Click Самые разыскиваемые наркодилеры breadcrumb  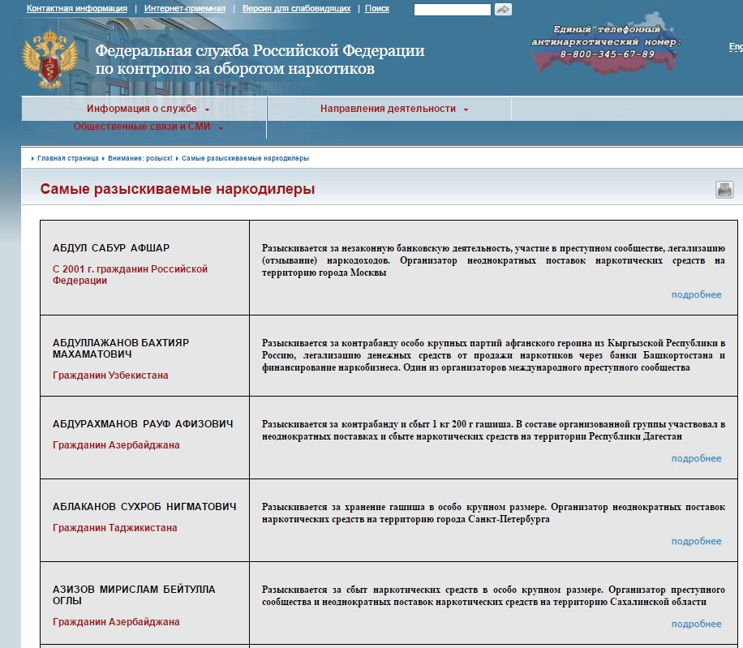point(246,158)
